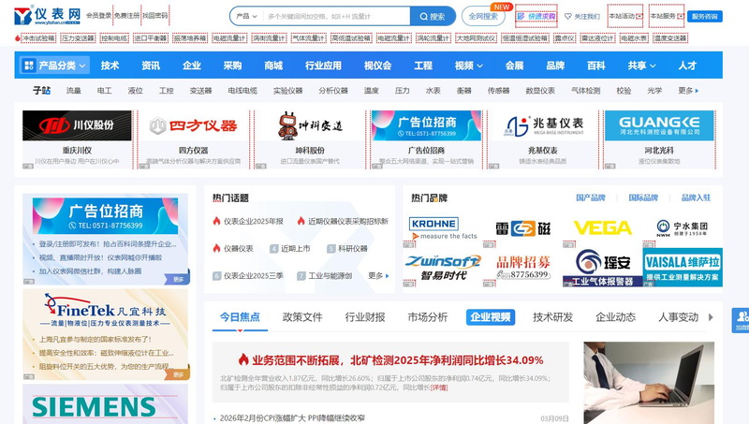The height and width of the screenshot is (424, 749).
Task: Click the Zwinsoft 智易时代 brand logo
Action: pos(443,268)
